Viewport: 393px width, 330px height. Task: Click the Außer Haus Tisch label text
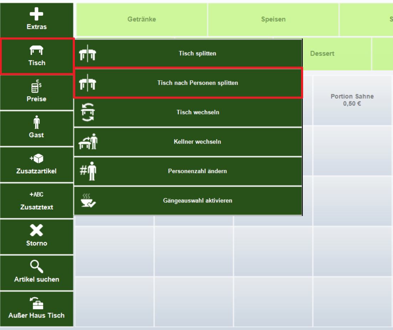pyautogui.click(x=37, y=315)
